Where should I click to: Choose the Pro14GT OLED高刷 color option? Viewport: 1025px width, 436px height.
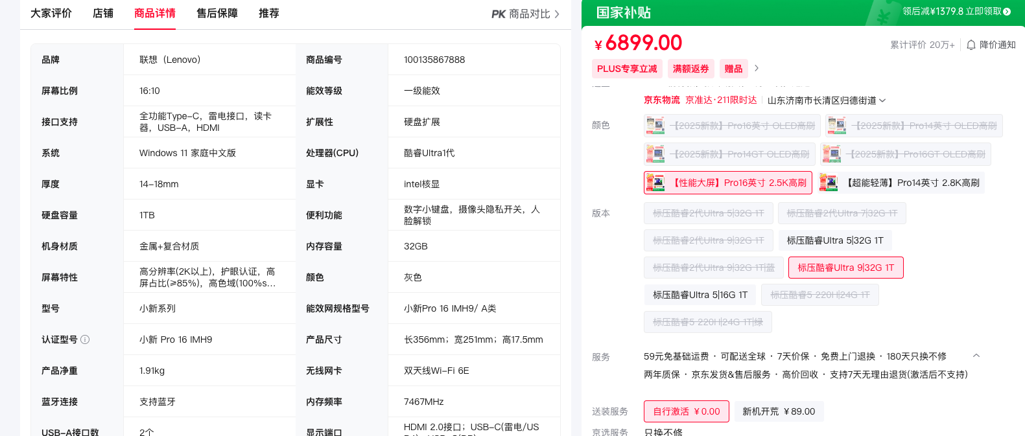(x=729, y=154)
